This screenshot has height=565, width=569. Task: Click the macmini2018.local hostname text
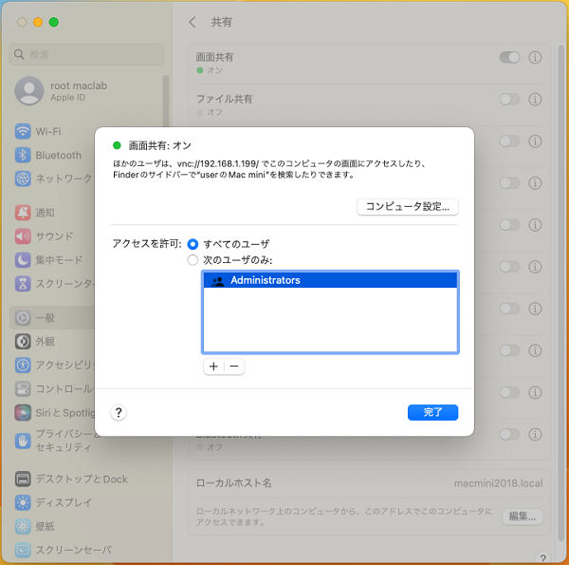click(x=498, y=483)
